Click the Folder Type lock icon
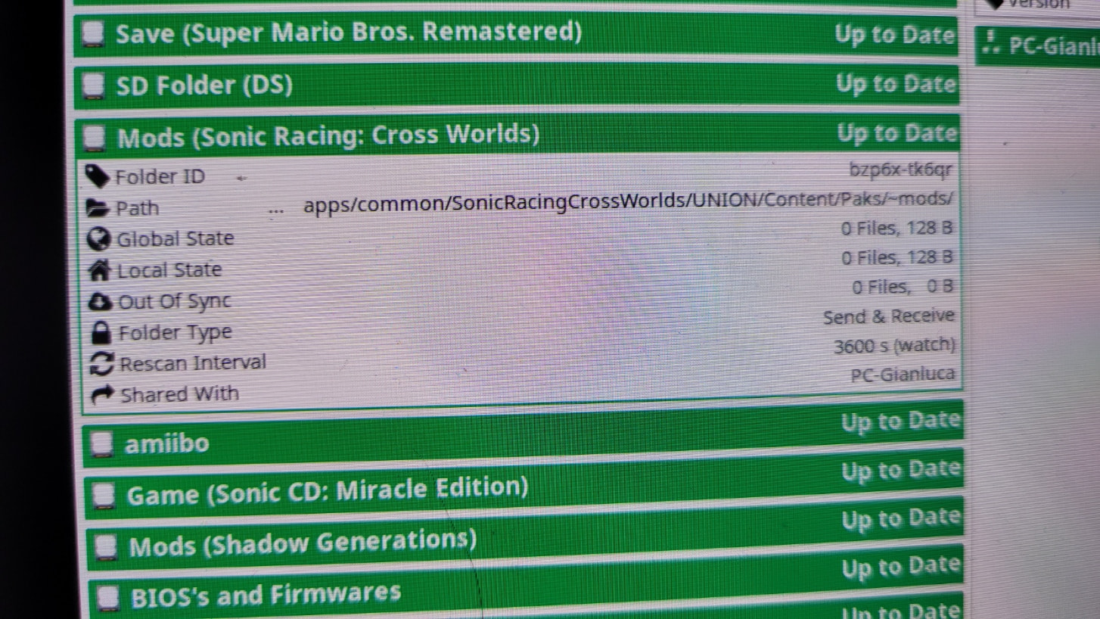 click(100, 333)
